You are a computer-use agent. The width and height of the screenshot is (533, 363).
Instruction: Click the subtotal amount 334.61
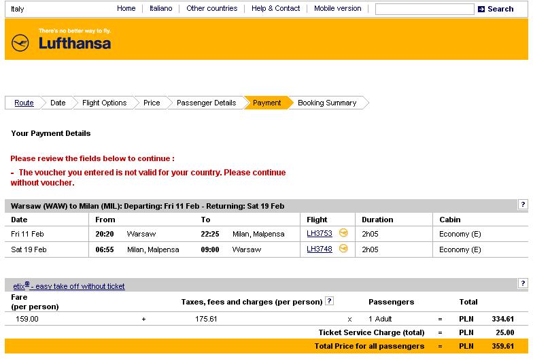[503, 319]
